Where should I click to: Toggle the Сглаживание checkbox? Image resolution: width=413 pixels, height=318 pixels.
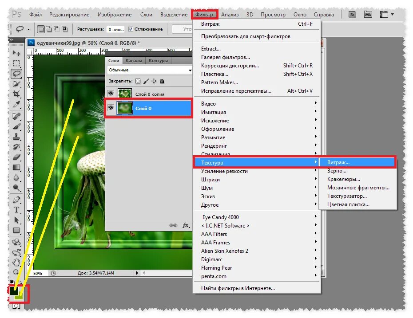pos(131,29)
